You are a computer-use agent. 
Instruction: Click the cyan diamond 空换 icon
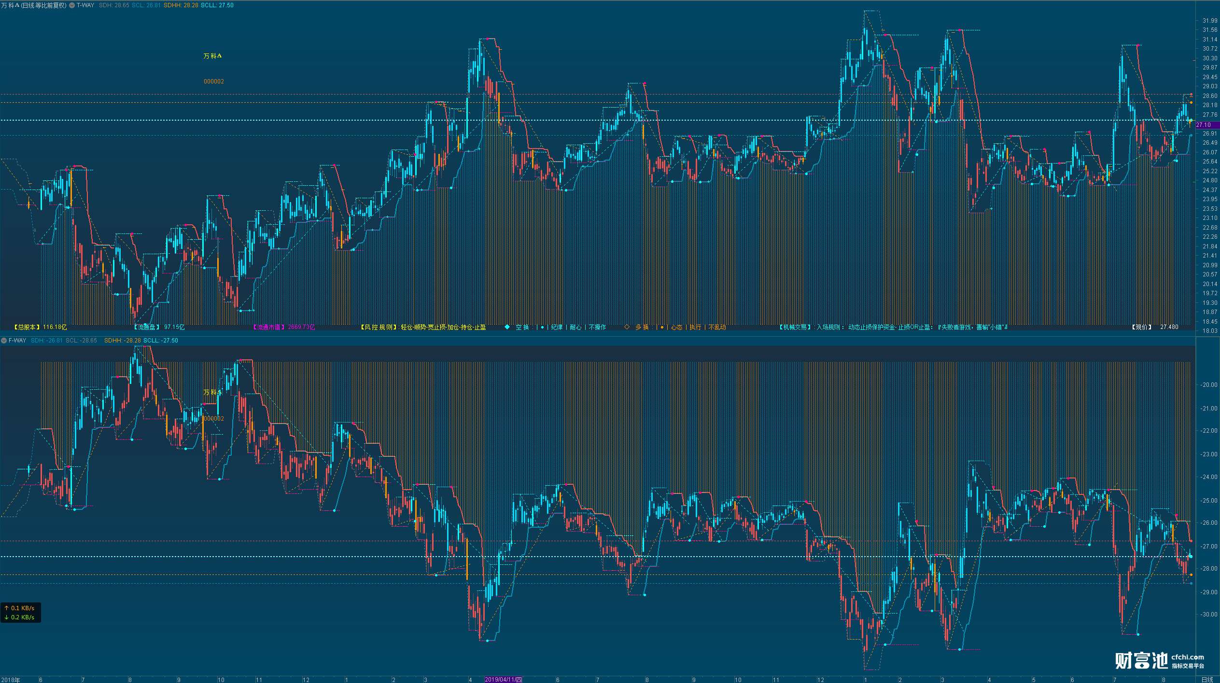(507, 327)
